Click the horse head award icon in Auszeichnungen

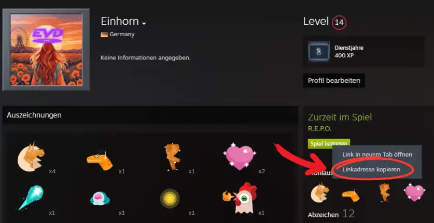[x=31, y=155]
